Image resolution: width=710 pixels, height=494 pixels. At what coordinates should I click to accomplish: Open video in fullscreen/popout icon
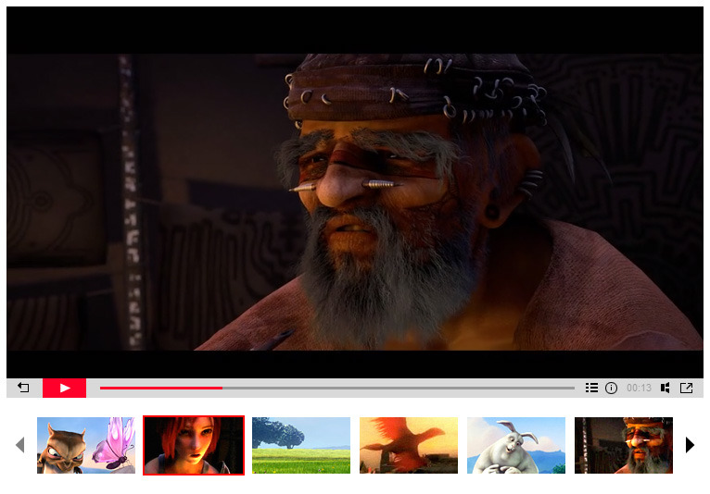tap(687, 388)
